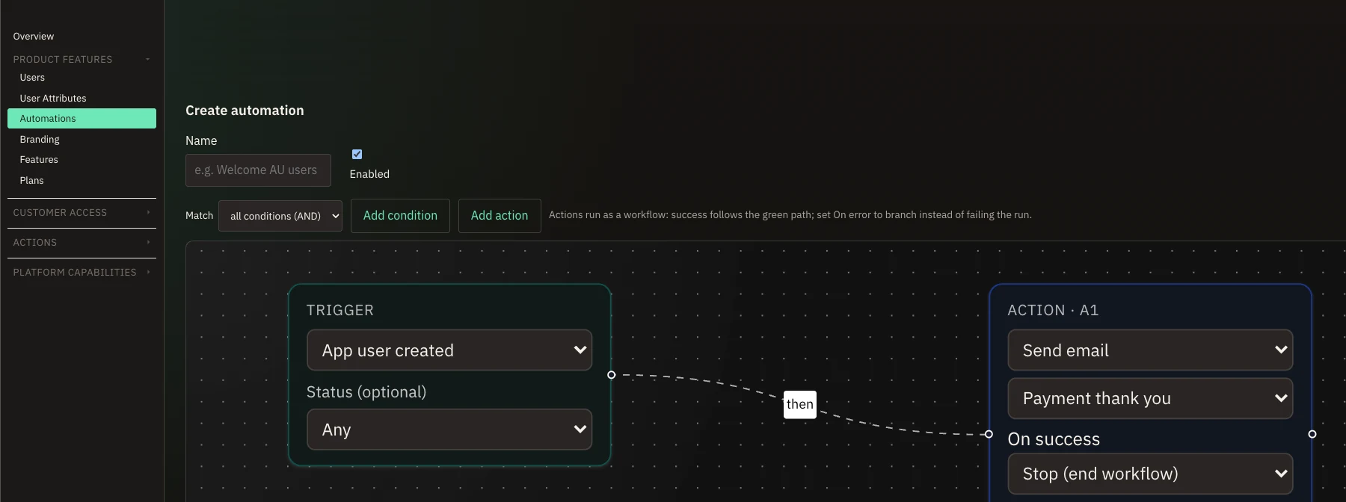Go to Plans in sidebar
Viewport: 1346px width, 502px height.
(31, 180)
